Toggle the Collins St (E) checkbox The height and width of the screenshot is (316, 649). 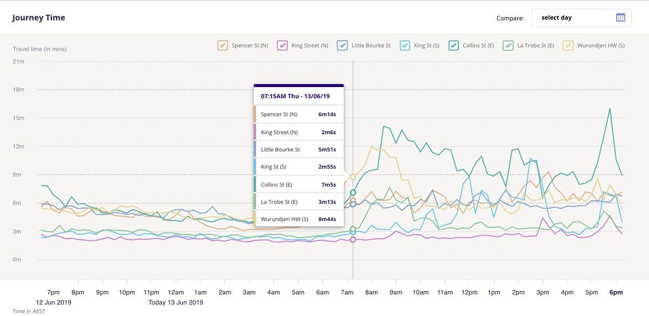(453, 45)
